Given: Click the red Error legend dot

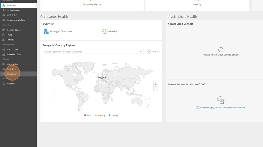Looking at the screenshot, I should (x=85, y=115).
